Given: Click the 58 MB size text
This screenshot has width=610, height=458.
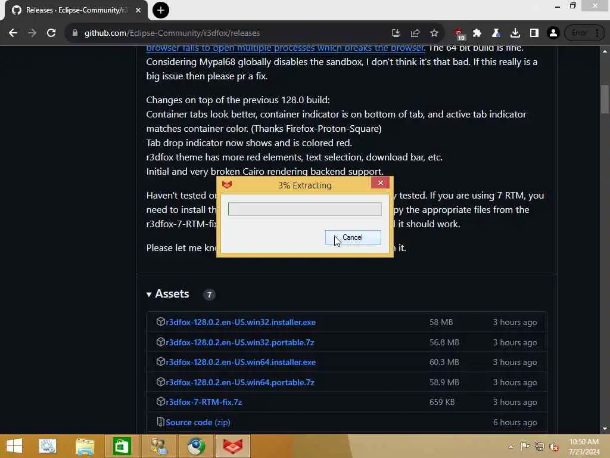Looking at the screenshot, I should 441,323.
